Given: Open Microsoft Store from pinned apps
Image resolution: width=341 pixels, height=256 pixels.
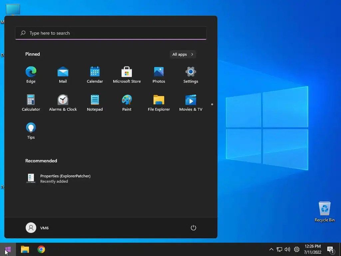Looking at the screenshot, I should pyautogui.click(x=127, y=75).
